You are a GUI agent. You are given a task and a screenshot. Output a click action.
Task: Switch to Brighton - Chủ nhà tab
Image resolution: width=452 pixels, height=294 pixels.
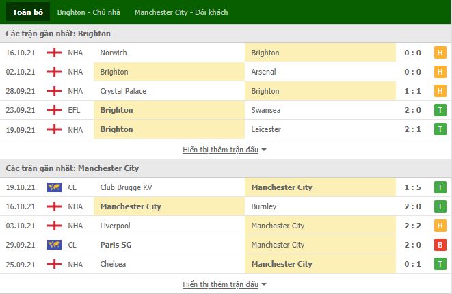(88, 12)
